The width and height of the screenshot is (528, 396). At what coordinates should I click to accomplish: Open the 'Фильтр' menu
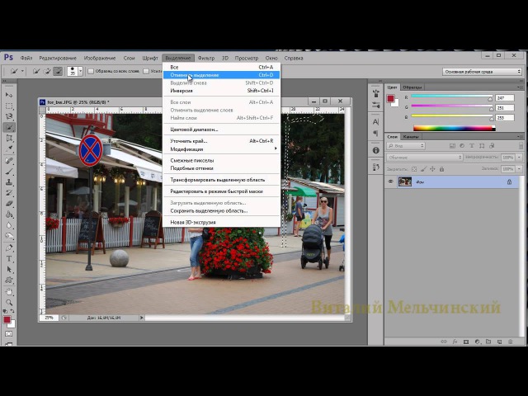[206, 58]
